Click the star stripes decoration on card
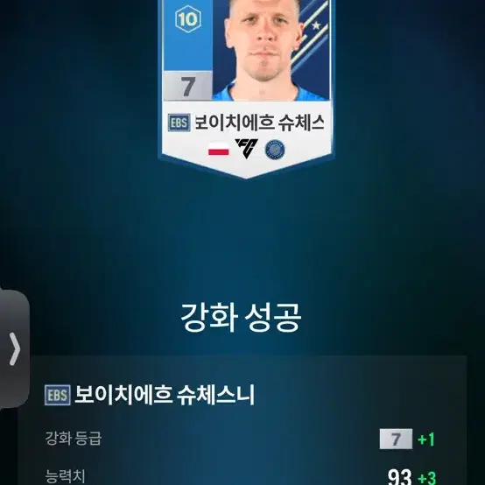485x485 pixels. pyautogui.click(x=311, y=34)
